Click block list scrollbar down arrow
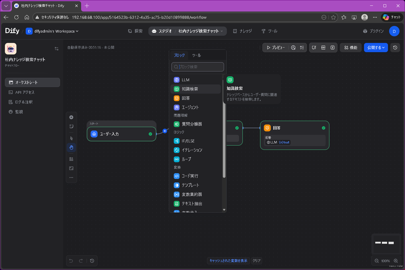 [224, 210]
